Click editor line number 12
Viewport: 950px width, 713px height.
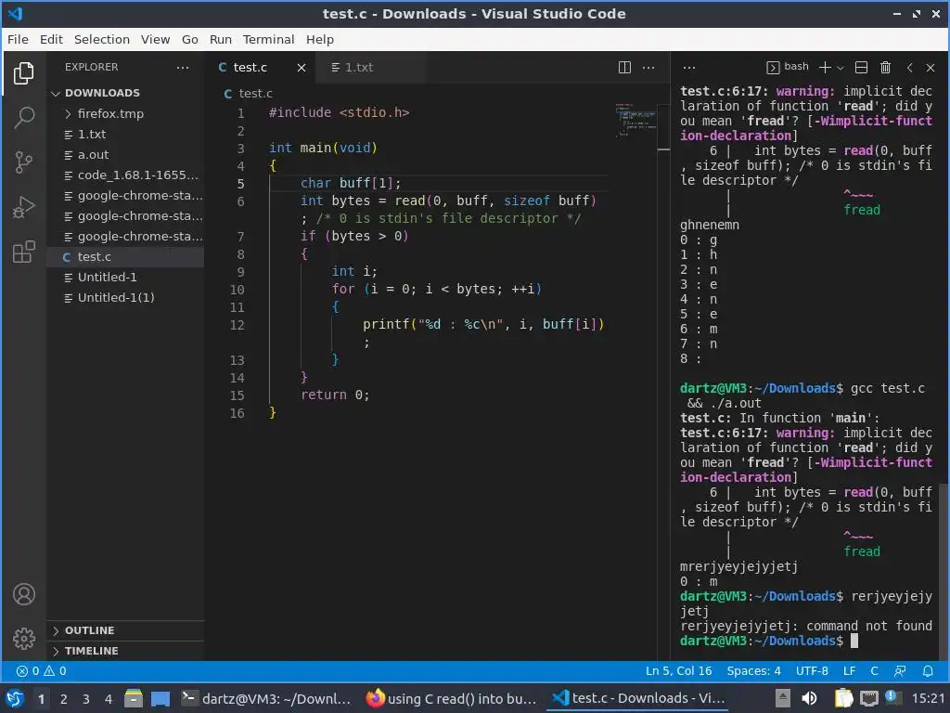237,325
